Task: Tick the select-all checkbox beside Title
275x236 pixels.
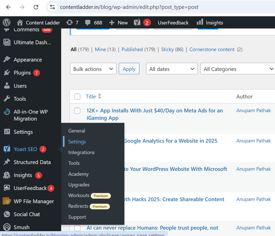Action: point(77,97)
